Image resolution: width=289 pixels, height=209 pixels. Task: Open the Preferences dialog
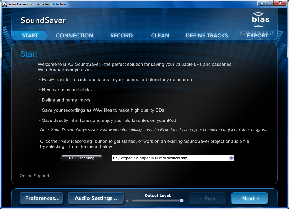[x=42, y=198]
